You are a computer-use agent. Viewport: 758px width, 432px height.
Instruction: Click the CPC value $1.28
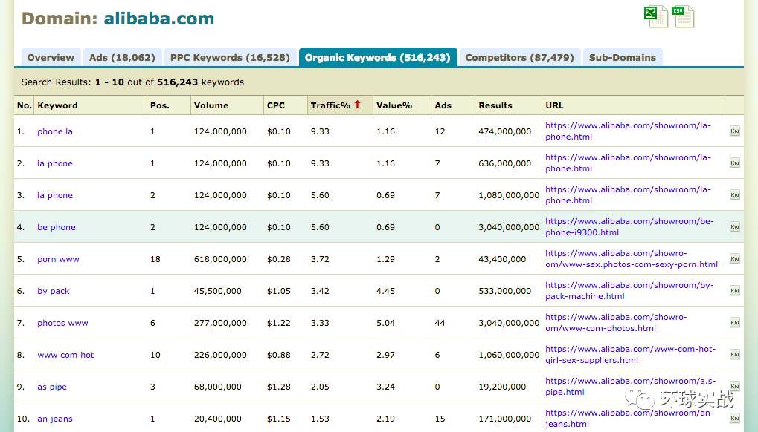click(279, 387)
